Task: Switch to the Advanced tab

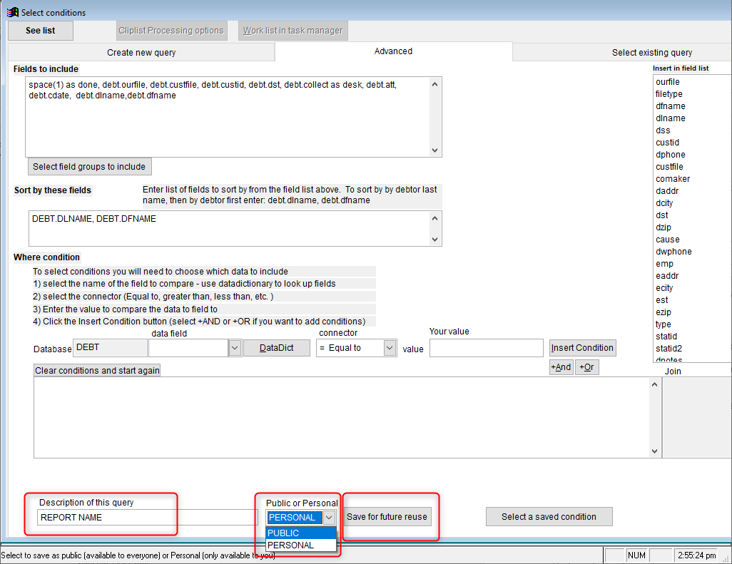Action: (x=393, y=51)
